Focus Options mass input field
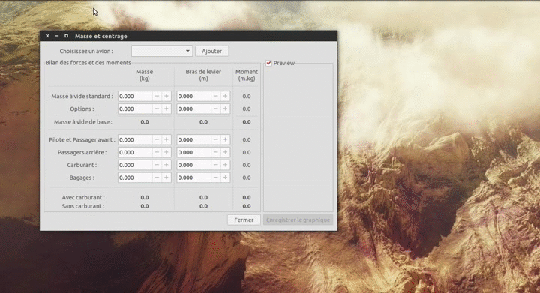This screenshot has height=293, width=540. (135, 109)
